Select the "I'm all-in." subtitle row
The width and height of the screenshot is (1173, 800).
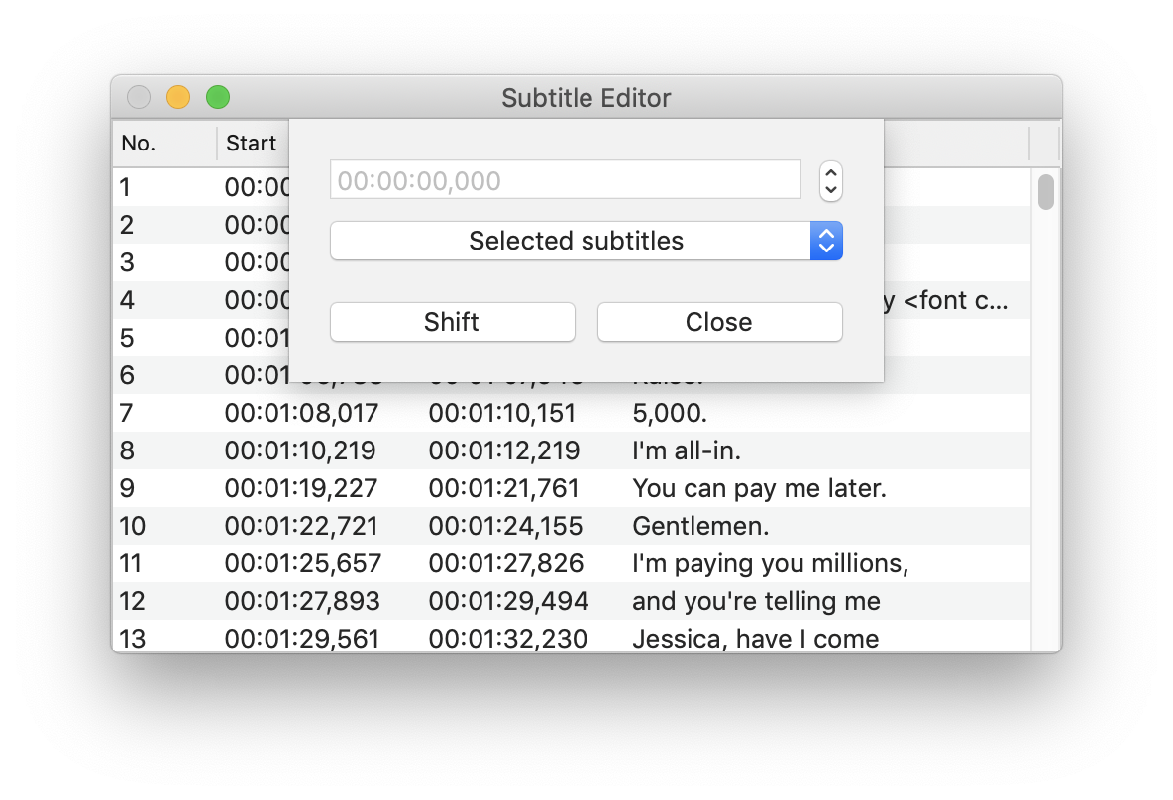click(686, 450)
